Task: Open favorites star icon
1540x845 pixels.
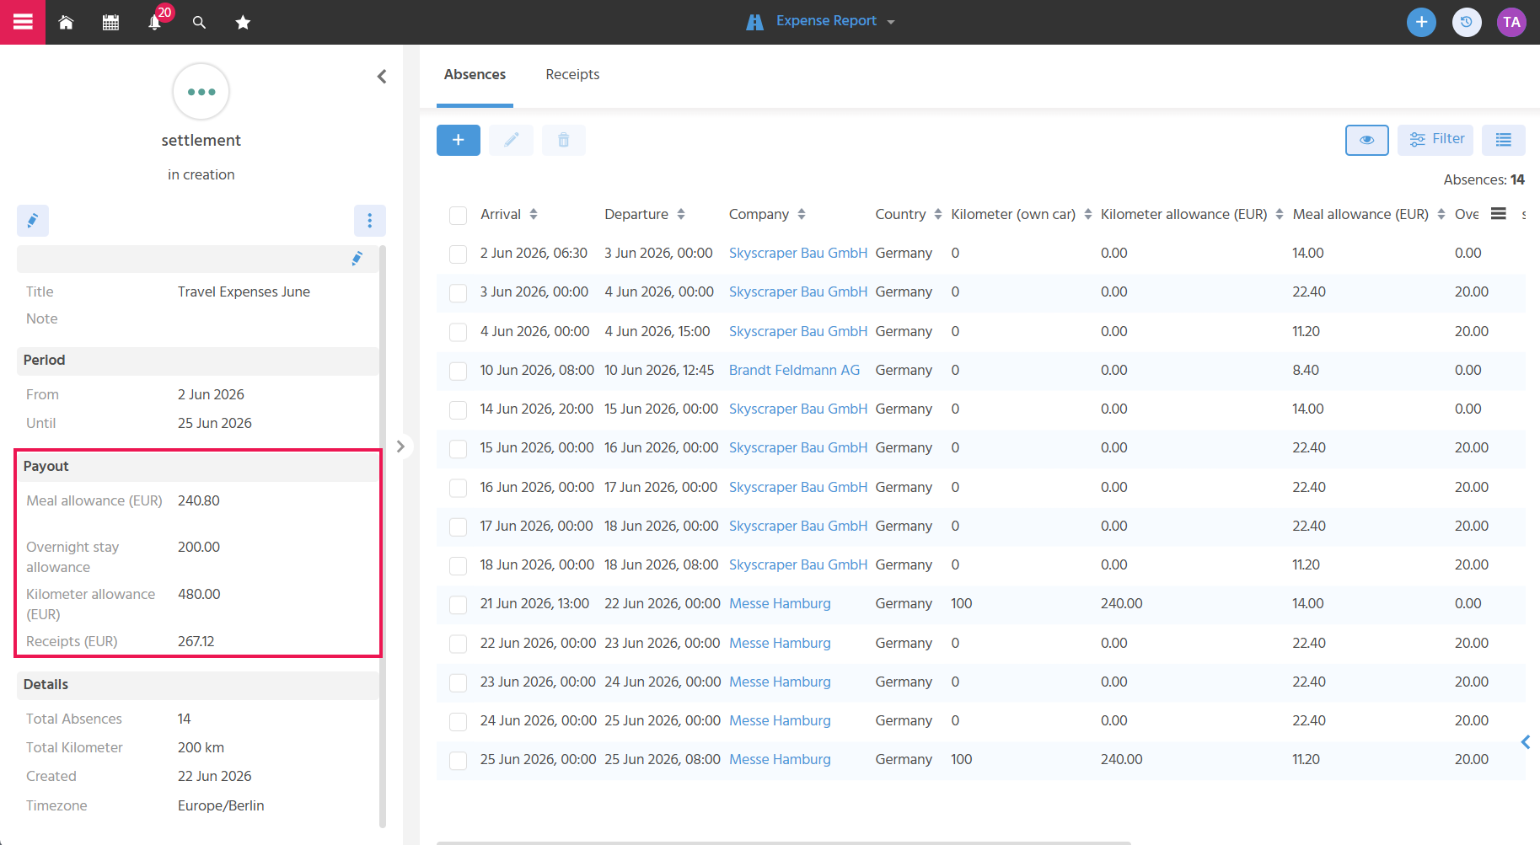Action: pos(243,23)
